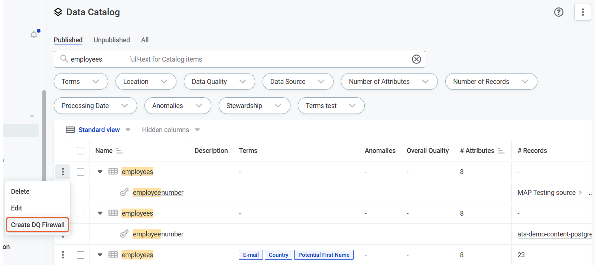Open three-dot menu of employees row with E-mail term
Screen dimensions: 595x265
63,255
